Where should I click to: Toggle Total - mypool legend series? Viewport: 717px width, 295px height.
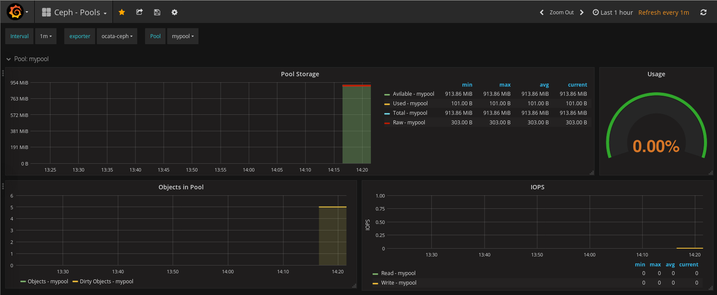pyautogui.click(x=410, y=113)
